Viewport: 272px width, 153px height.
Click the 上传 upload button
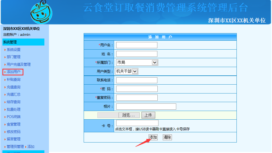pyautogui.click(x=148, y=115)
